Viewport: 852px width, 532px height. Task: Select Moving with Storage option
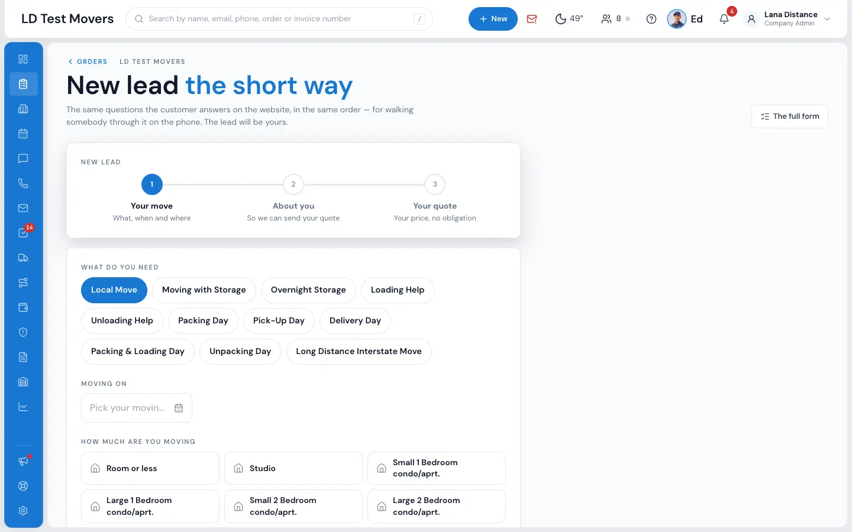pos(204,290)
